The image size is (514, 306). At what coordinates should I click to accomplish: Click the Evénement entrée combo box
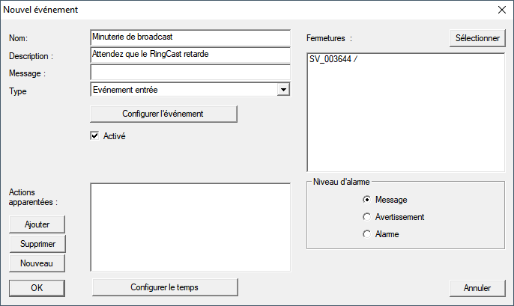183,90
